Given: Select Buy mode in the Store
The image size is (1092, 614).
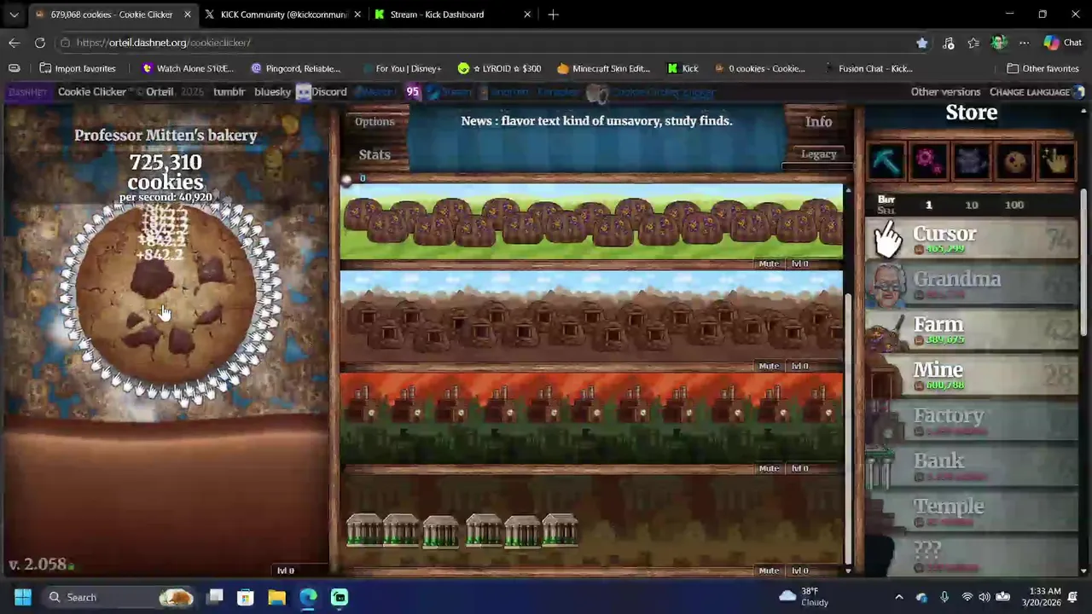Looking at the screenshot, I should pos(886,200).
